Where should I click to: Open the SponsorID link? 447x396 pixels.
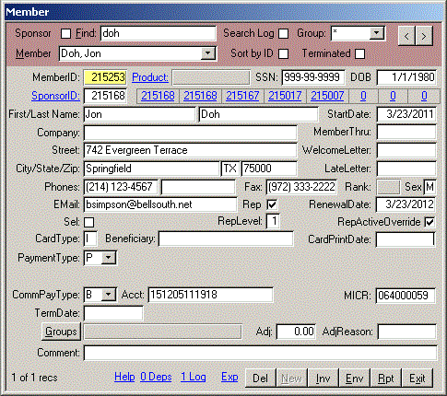coord(55,96)
